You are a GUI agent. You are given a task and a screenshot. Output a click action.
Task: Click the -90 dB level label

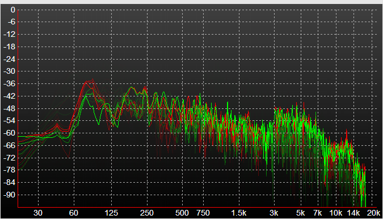pos(9,195)
